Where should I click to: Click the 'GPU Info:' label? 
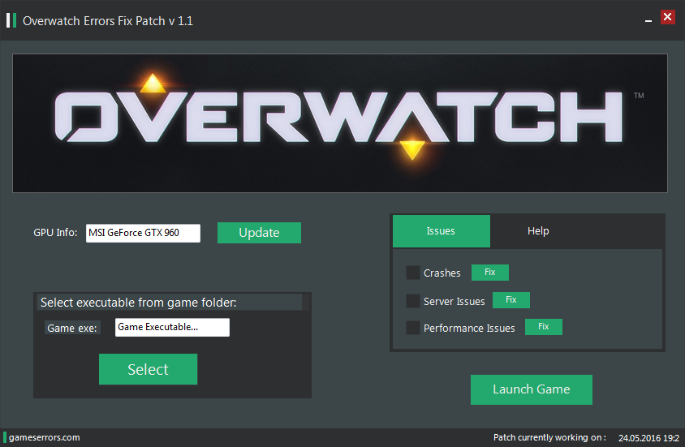click(55, 233)
